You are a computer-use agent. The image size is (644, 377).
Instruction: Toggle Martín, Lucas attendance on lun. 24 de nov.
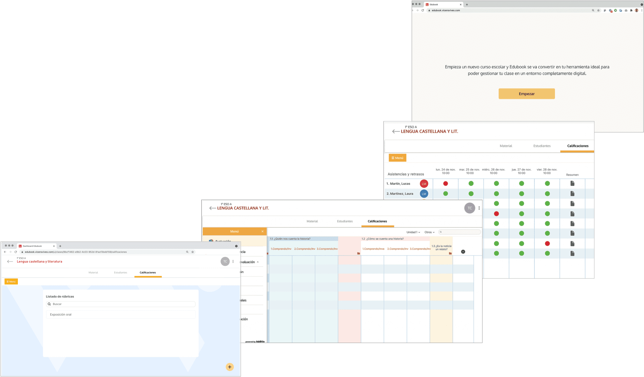[445, 183]
